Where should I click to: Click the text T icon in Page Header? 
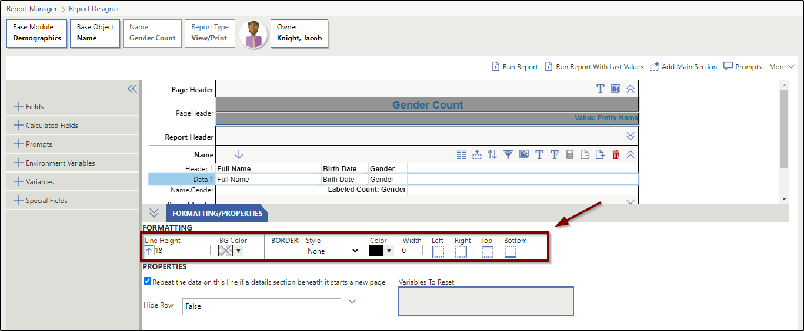pyautogui.click(x=600, y=89)
